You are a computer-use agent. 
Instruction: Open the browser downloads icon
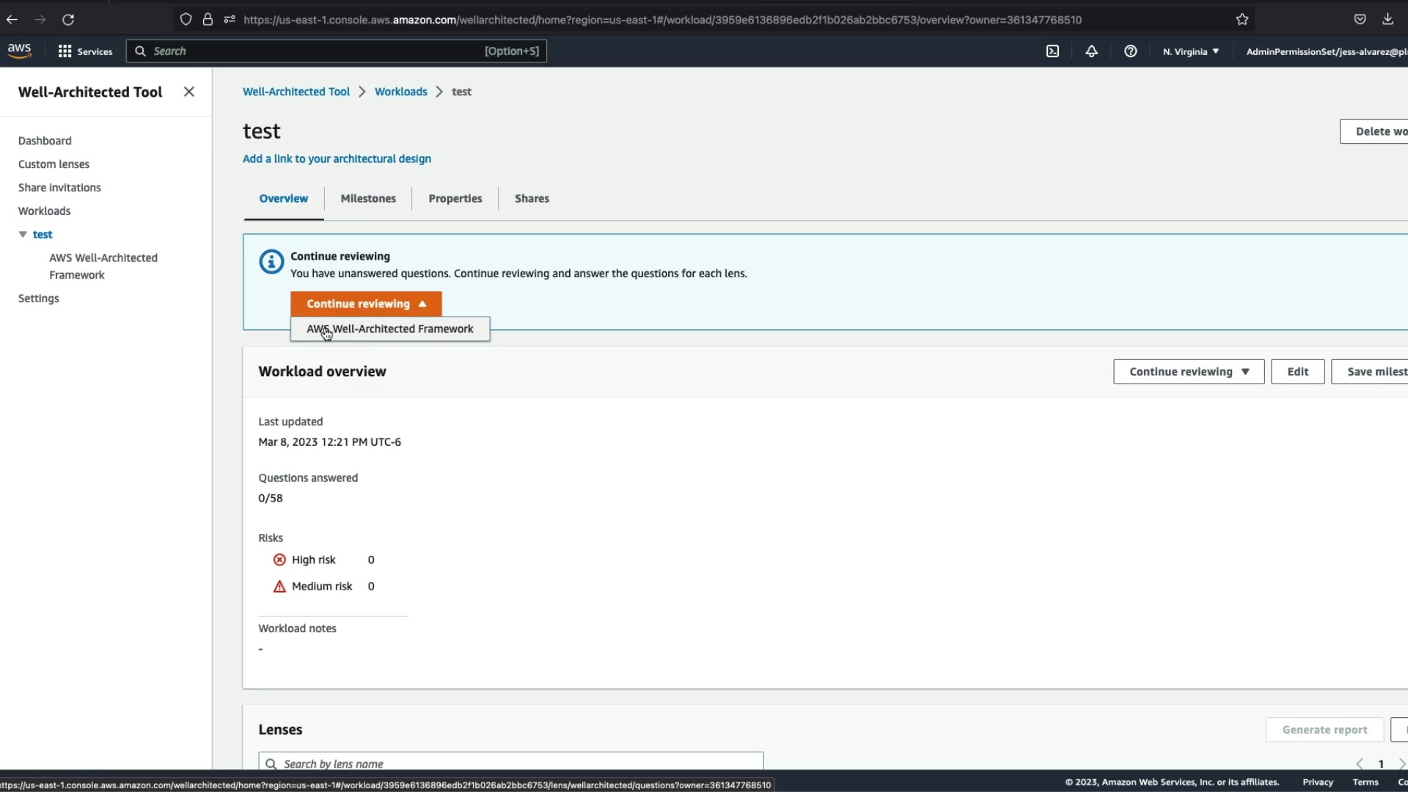click(x=1387, y=20)
